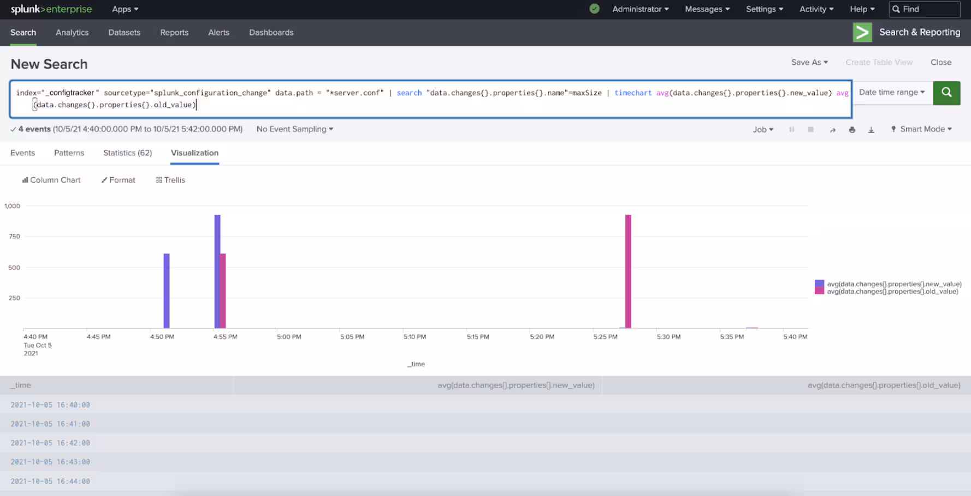Click the Close link
Viewport: 971px width, 496px height.
point(940,62)
